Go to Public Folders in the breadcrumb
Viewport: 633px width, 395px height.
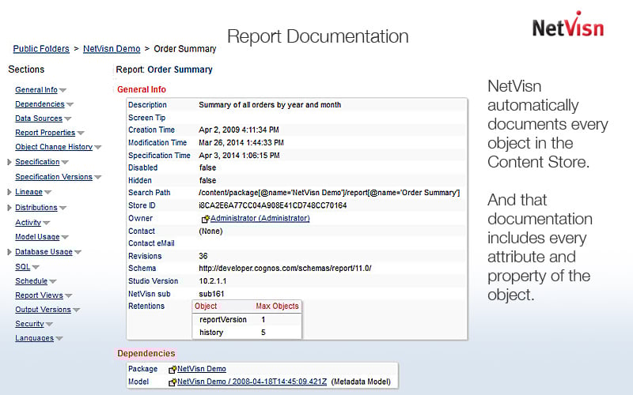click(x=41, y=49)
